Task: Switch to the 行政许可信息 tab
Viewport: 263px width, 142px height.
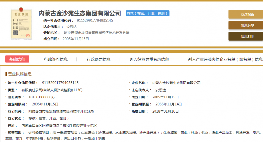Action: (x=56, y=59)
